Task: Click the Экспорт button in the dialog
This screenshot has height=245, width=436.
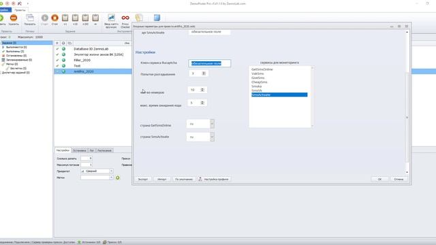Action: coord(143,179)
